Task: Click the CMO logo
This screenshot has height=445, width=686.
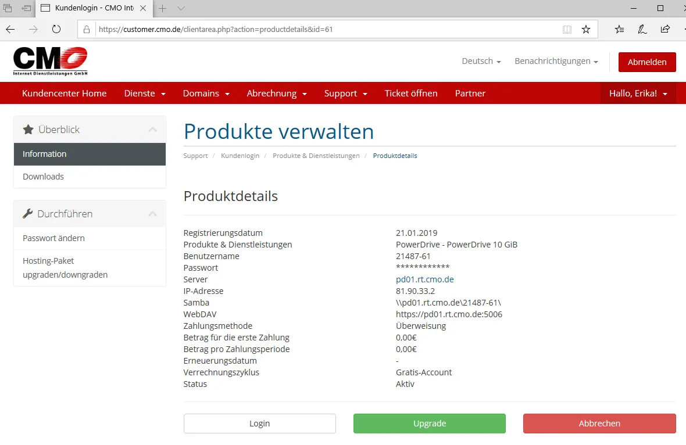Action: (51, 61)
